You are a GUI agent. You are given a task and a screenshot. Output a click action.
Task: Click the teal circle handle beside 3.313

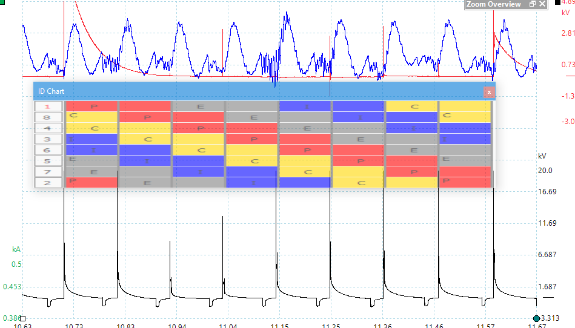pos(536,318)
